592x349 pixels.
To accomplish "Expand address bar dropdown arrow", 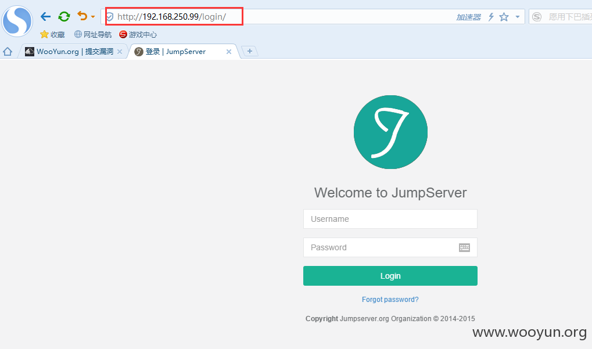I will [518, 17].
